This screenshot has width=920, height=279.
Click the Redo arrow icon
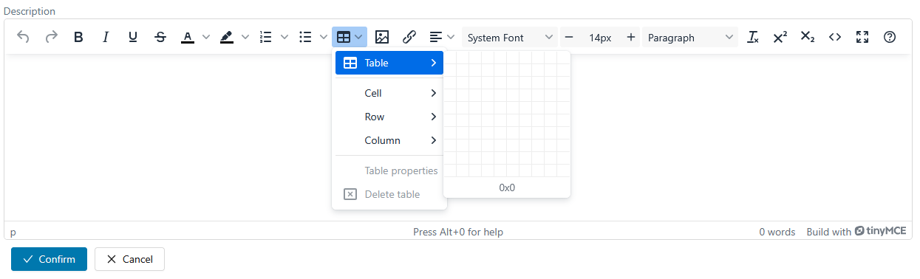pos(51,37)
